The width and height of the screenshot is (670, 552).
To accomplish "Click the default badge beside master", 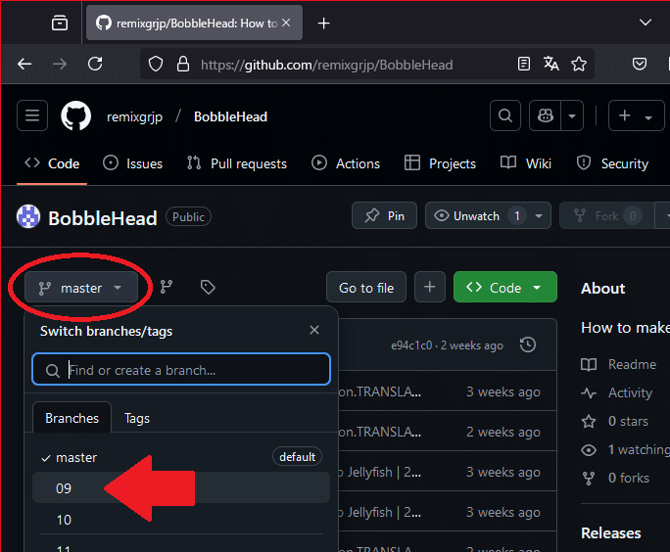I will click(x=297, y=457).
